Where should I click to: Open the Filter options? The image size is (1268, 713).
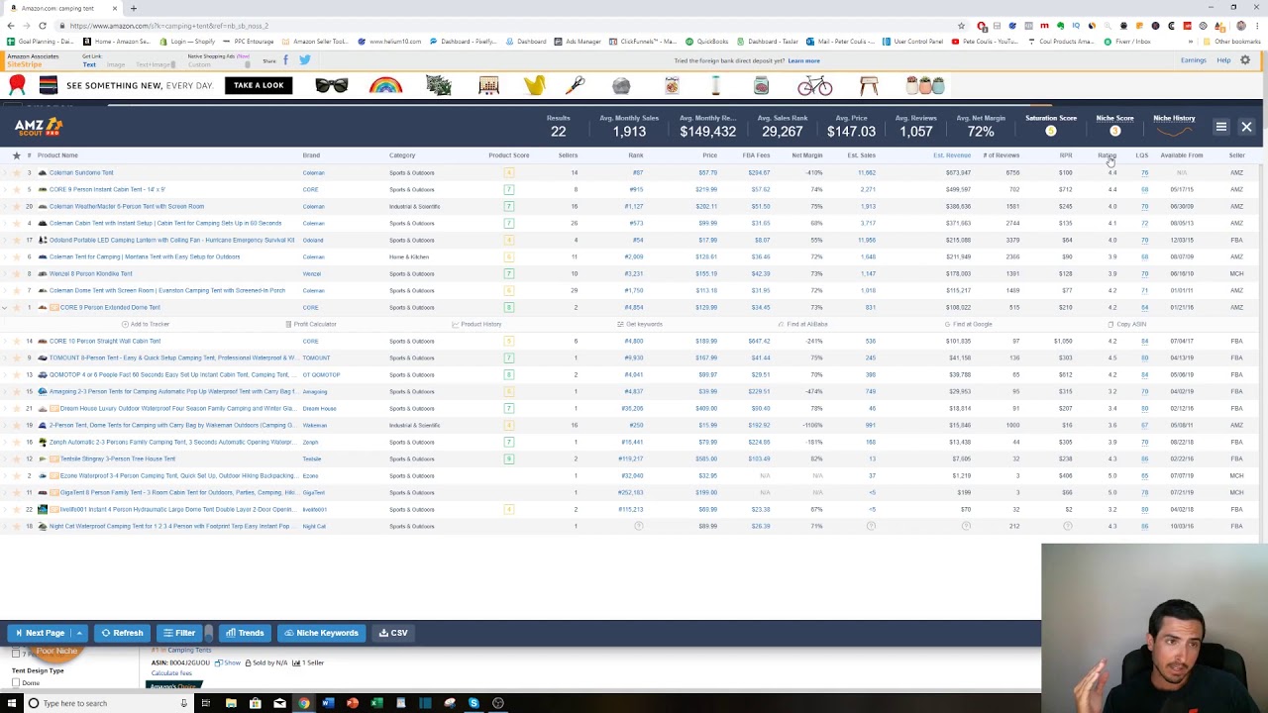click(179, 633)
